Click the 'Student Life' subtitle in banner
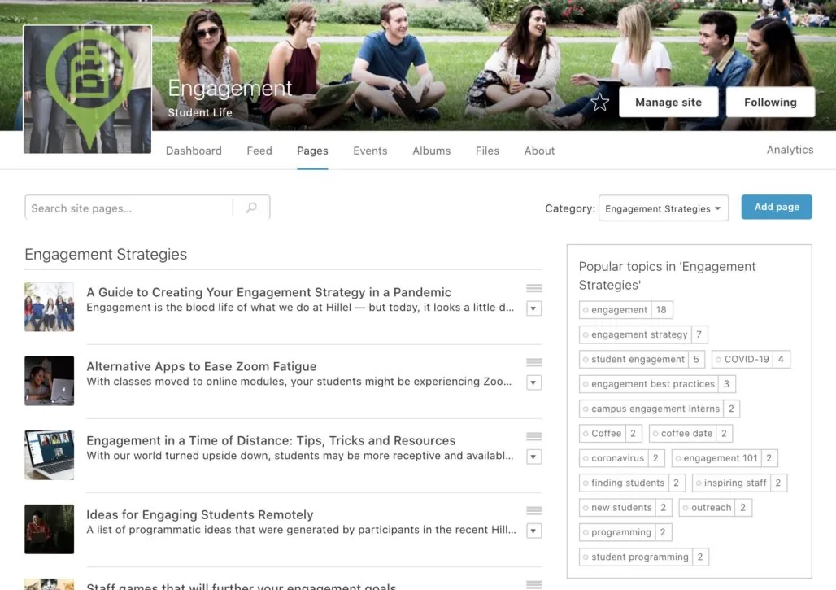The height and width of the screenshot is (590, 836). [x=200, y=112]
